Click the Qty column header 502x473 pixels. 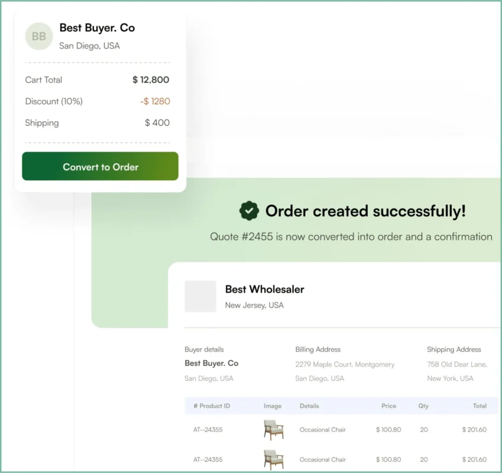(x=423, y=406)
